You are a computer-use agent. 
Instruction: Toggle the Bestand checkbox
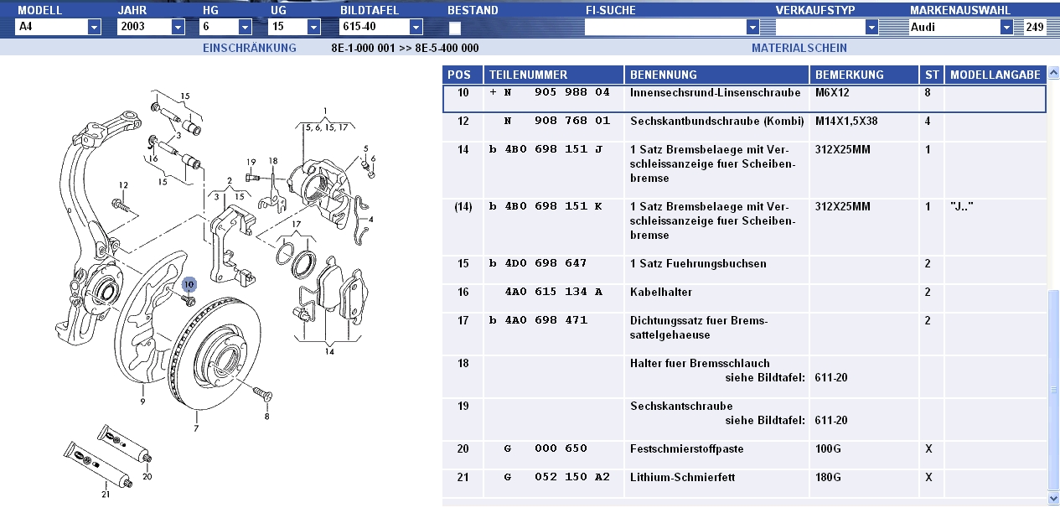pos(454,28)
